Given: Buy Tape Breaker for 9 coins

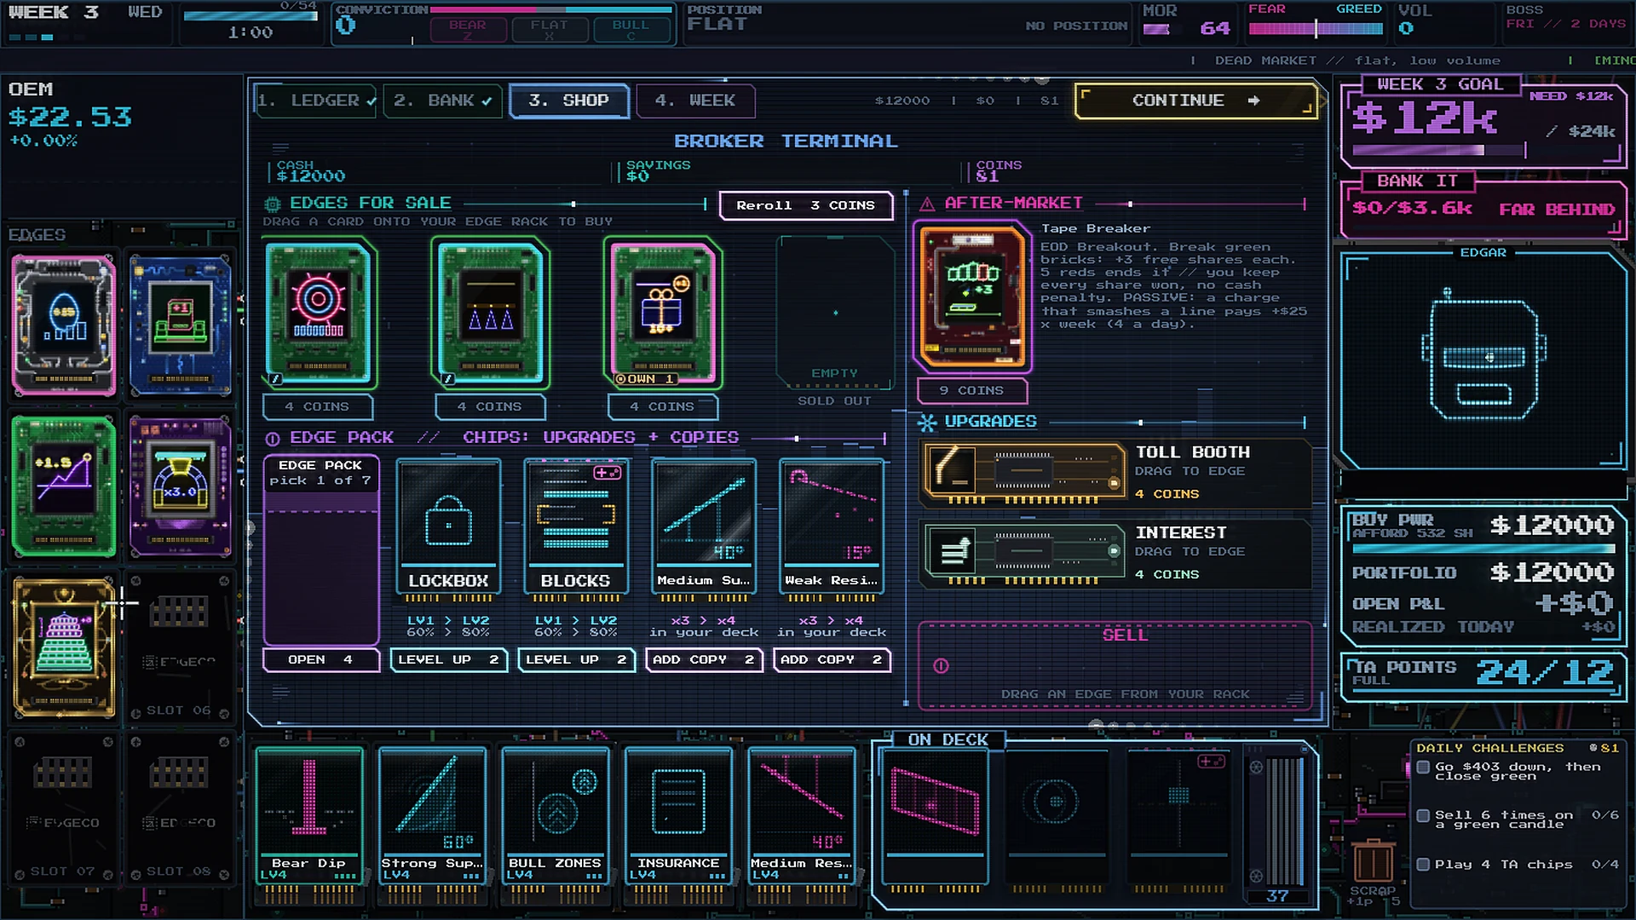Looking at the screenshot, I should pyautogui.click(x=972, y=391).
